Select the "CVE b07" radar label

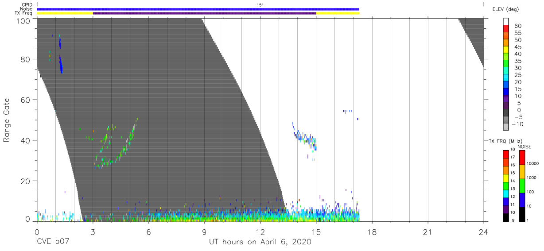point(52,242)
